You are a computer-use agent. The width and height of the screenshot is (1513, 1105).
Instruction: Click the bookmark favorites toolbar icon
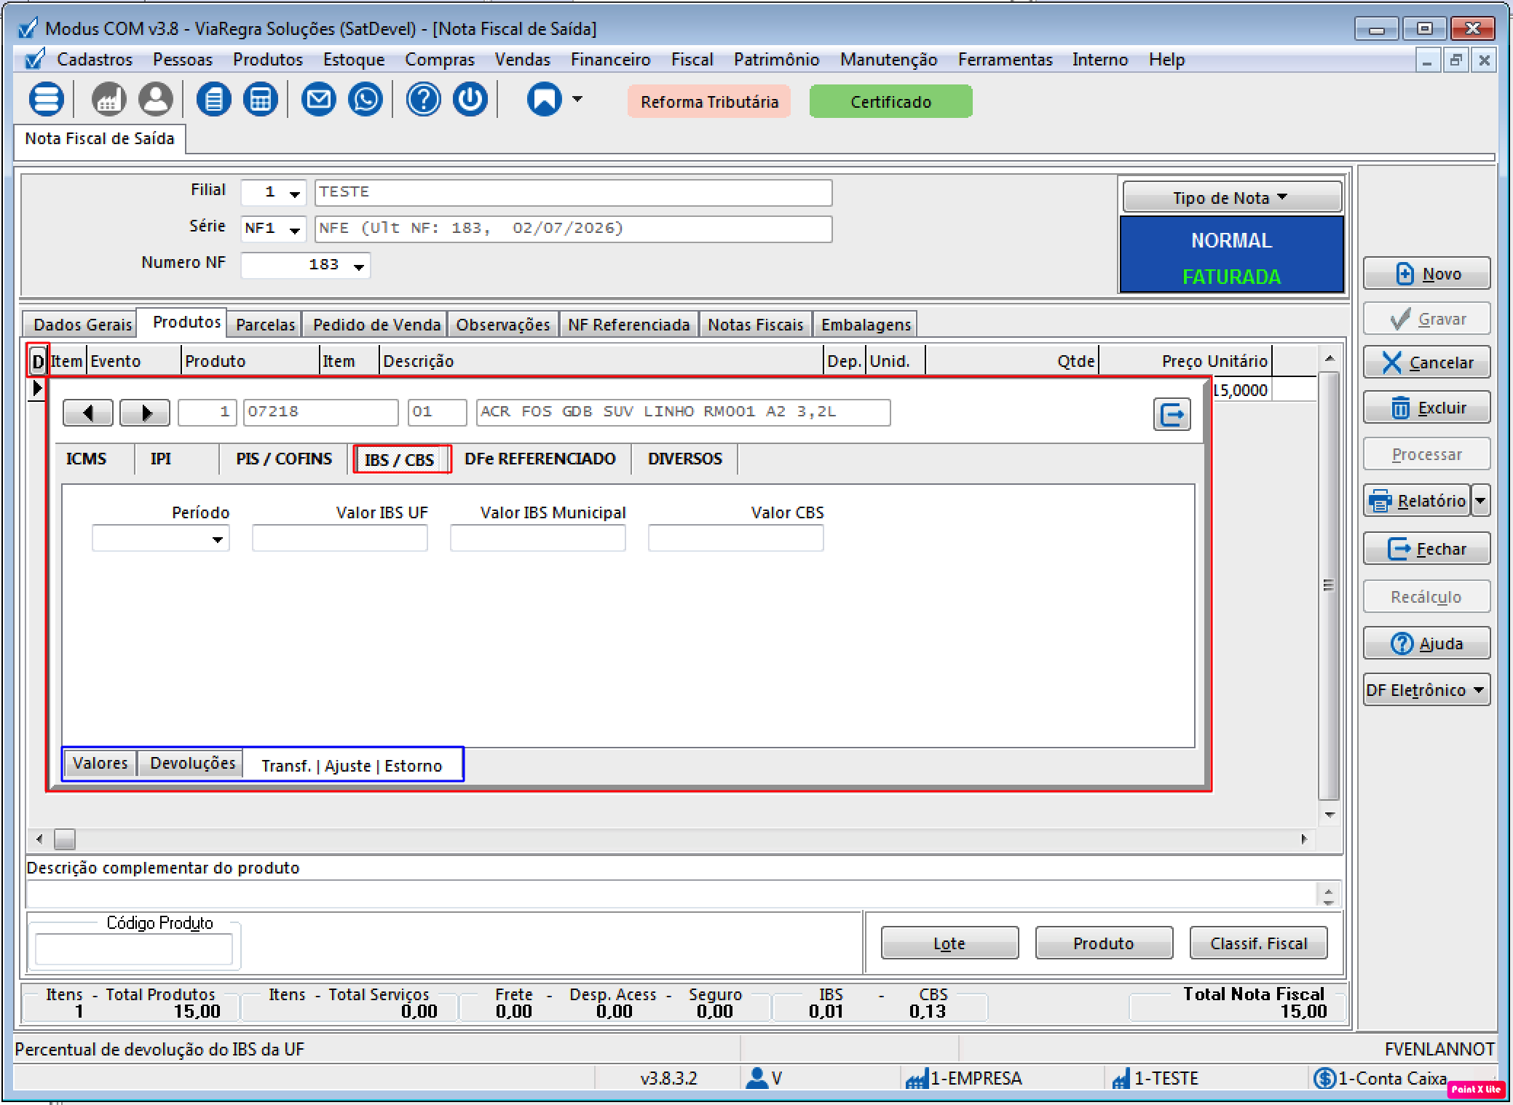[544, 99]
